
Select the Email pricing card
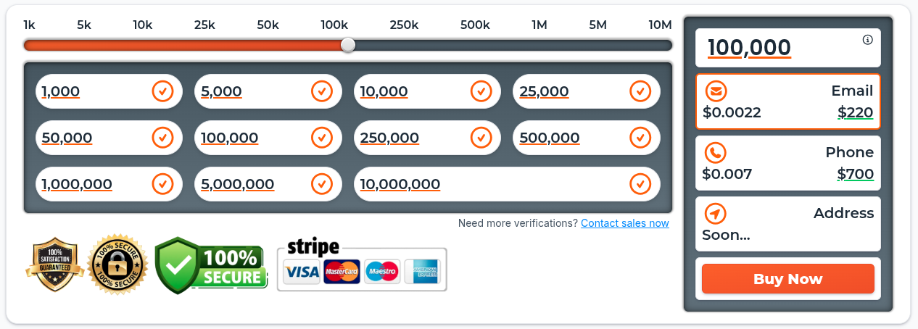coord(788,101)
